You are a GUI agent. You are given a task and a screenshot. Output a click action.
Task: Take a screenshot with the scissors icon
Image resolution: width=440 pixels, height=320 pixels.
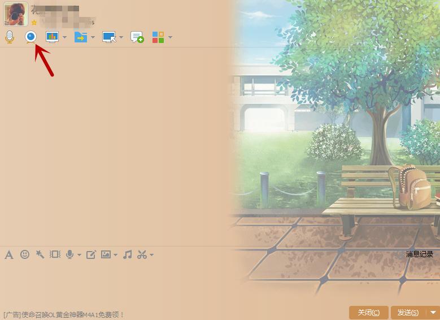[x=142, y=254]
